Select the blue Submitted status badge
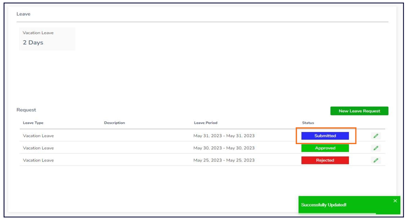This screenshot has height=219, width=406. 325,136
